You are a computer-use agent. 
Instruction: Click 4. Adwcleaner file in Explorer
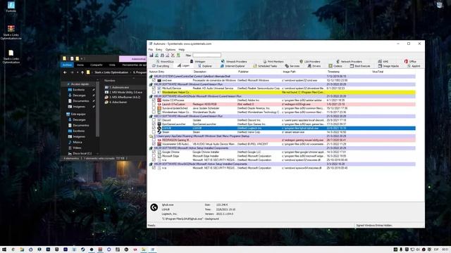116,102
